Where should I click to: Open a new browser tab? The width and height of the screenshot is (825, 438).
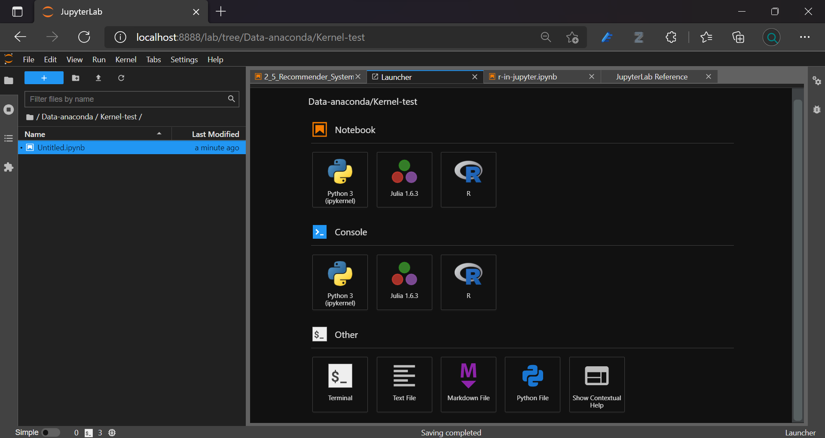(x=221, y=12)
